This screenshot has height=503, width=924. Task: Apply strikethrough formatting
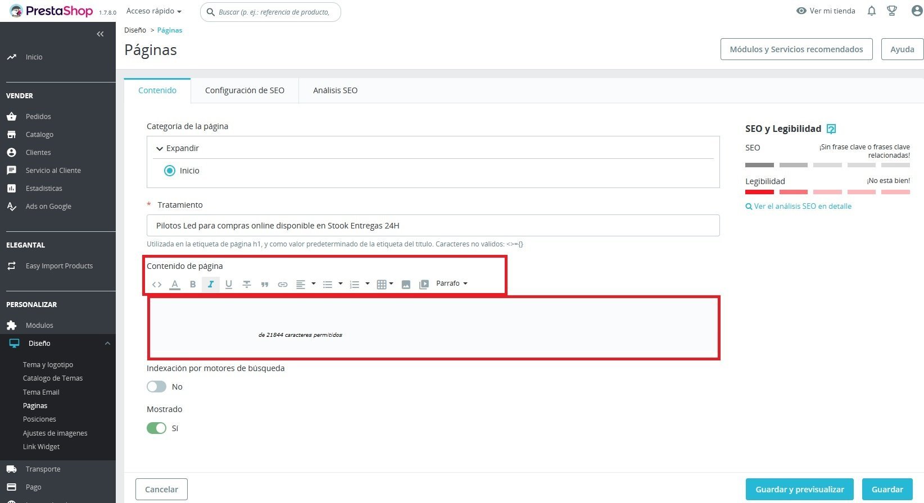[247, 285]
